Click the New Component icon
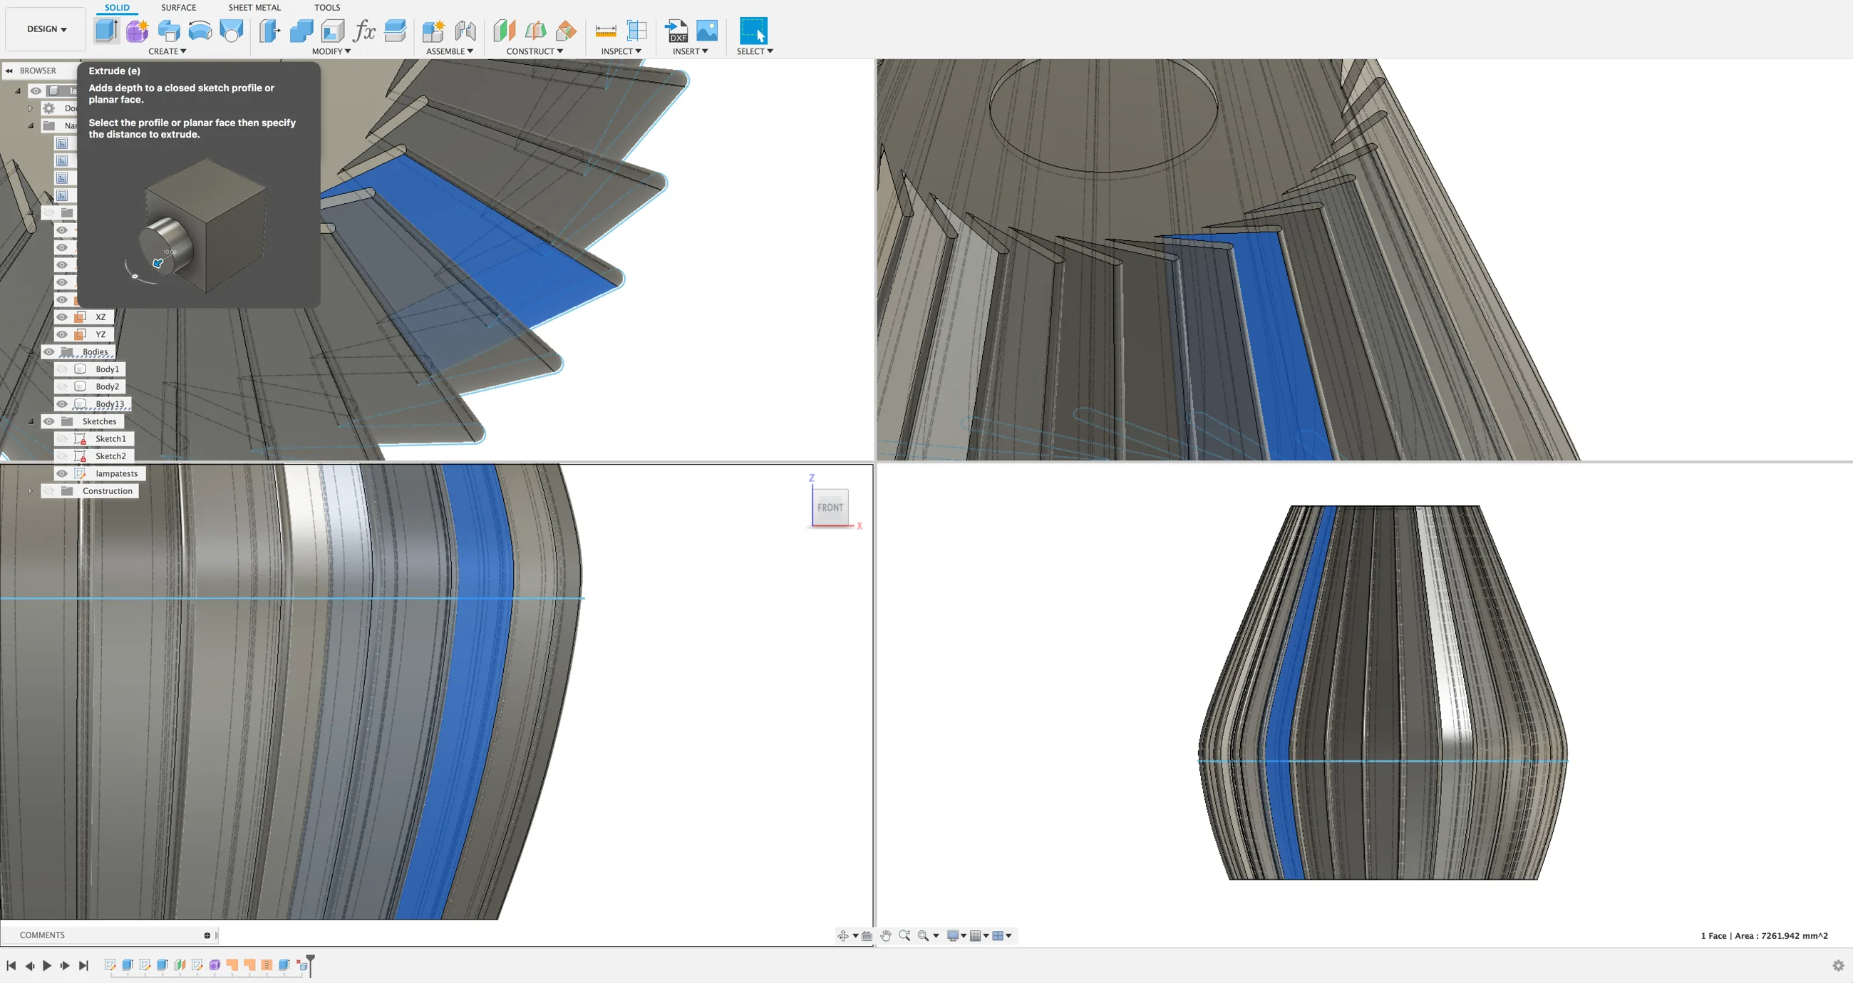This screenshot has width=1853, height=983. (x=433, y=31)
